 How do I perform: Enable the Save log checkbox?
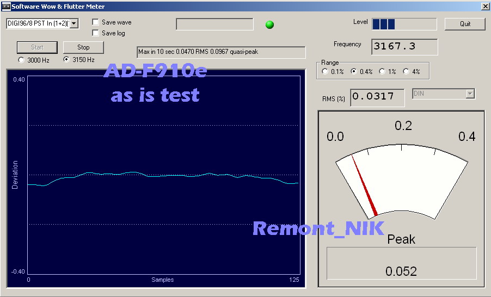[96, 33]
